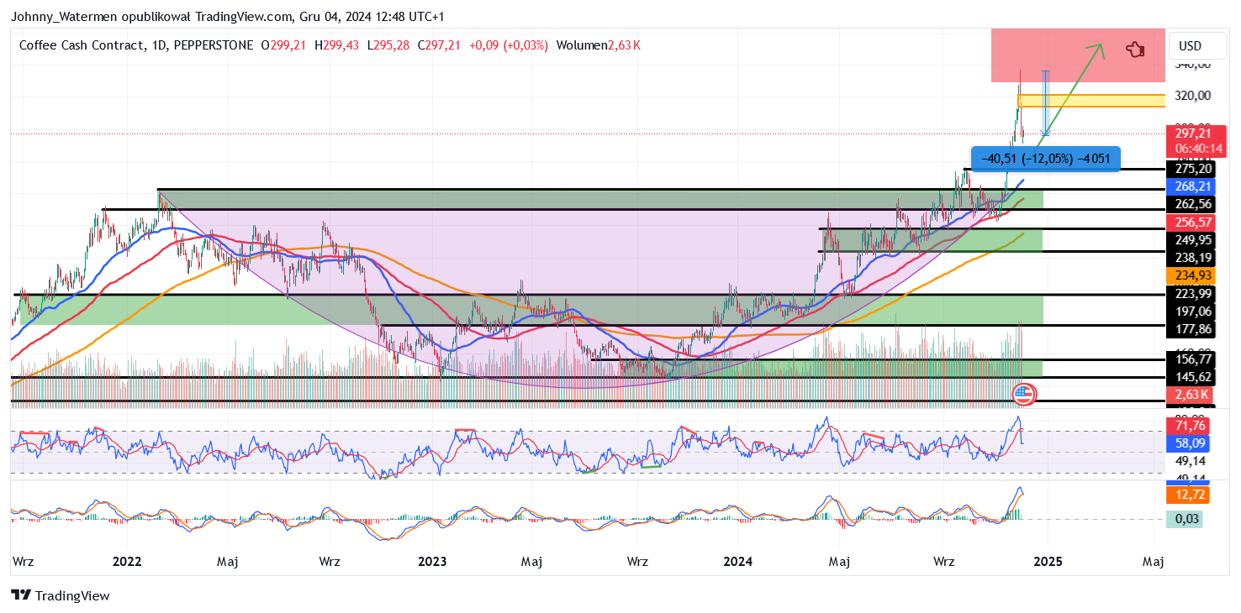Select the −40,51 (−12,05%) measurement label

1046,159
